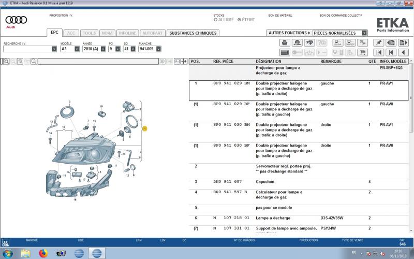The image size is (414, 259).
Task: Click the illustration search input field
Action: 98,61
